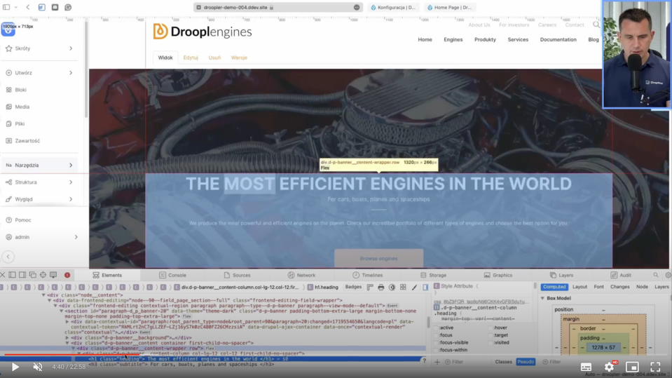Open the Audit inspector tab
Viewport: 672px width, 378px height.
621,275
